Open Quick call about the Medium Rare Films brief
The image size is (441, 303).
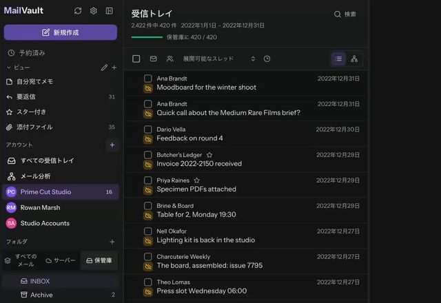click(246, 109)
